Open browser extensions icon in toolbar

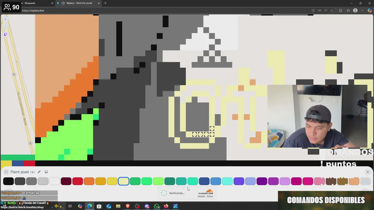(x=340, y=10)
